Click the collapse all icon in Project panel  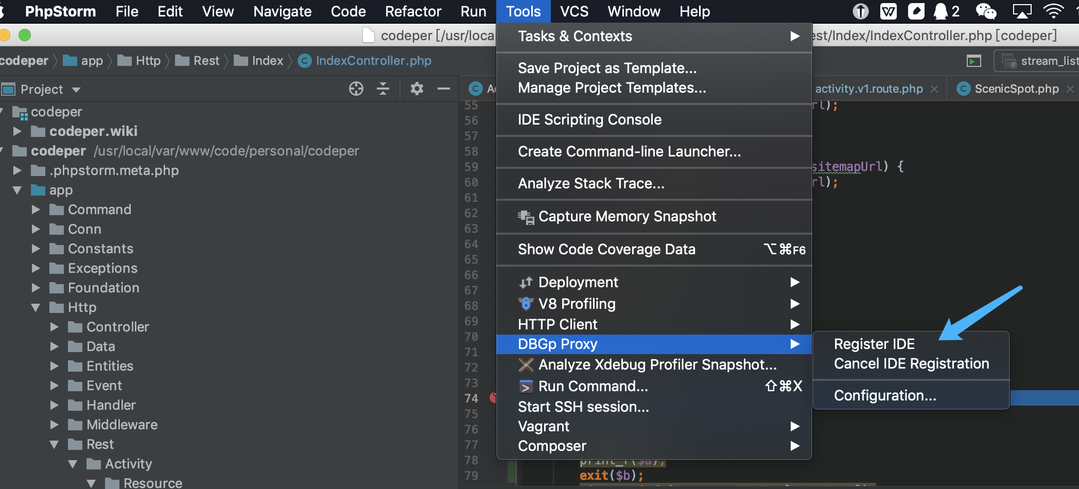383,89
